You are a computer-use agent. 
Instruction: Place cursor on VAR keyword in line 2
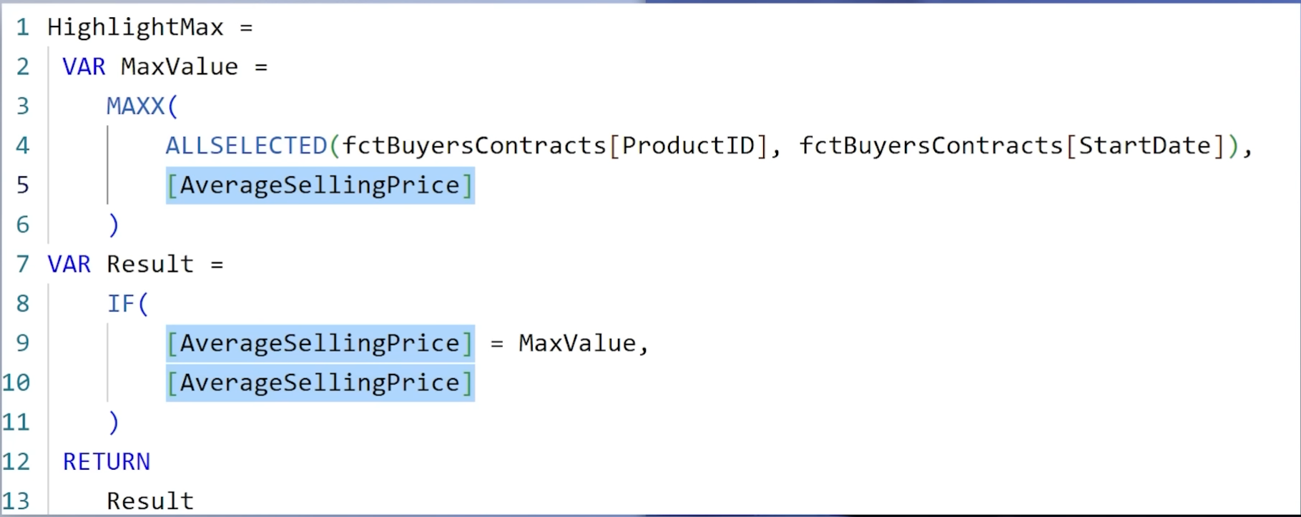tap(84, 67)
